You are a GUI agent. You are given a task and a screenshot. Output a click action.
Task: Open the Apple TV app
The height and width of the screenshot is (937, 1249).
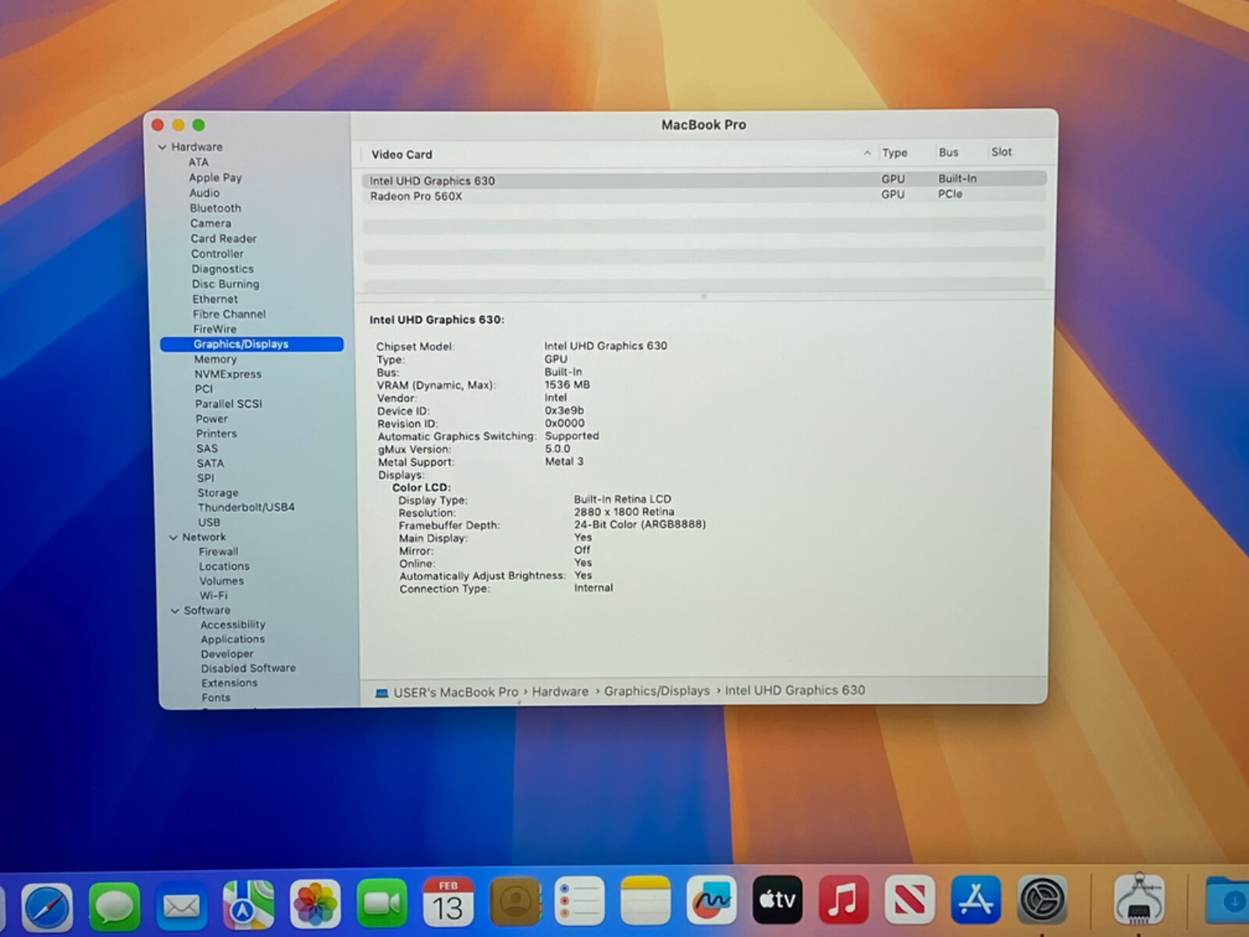coord(778,900)
